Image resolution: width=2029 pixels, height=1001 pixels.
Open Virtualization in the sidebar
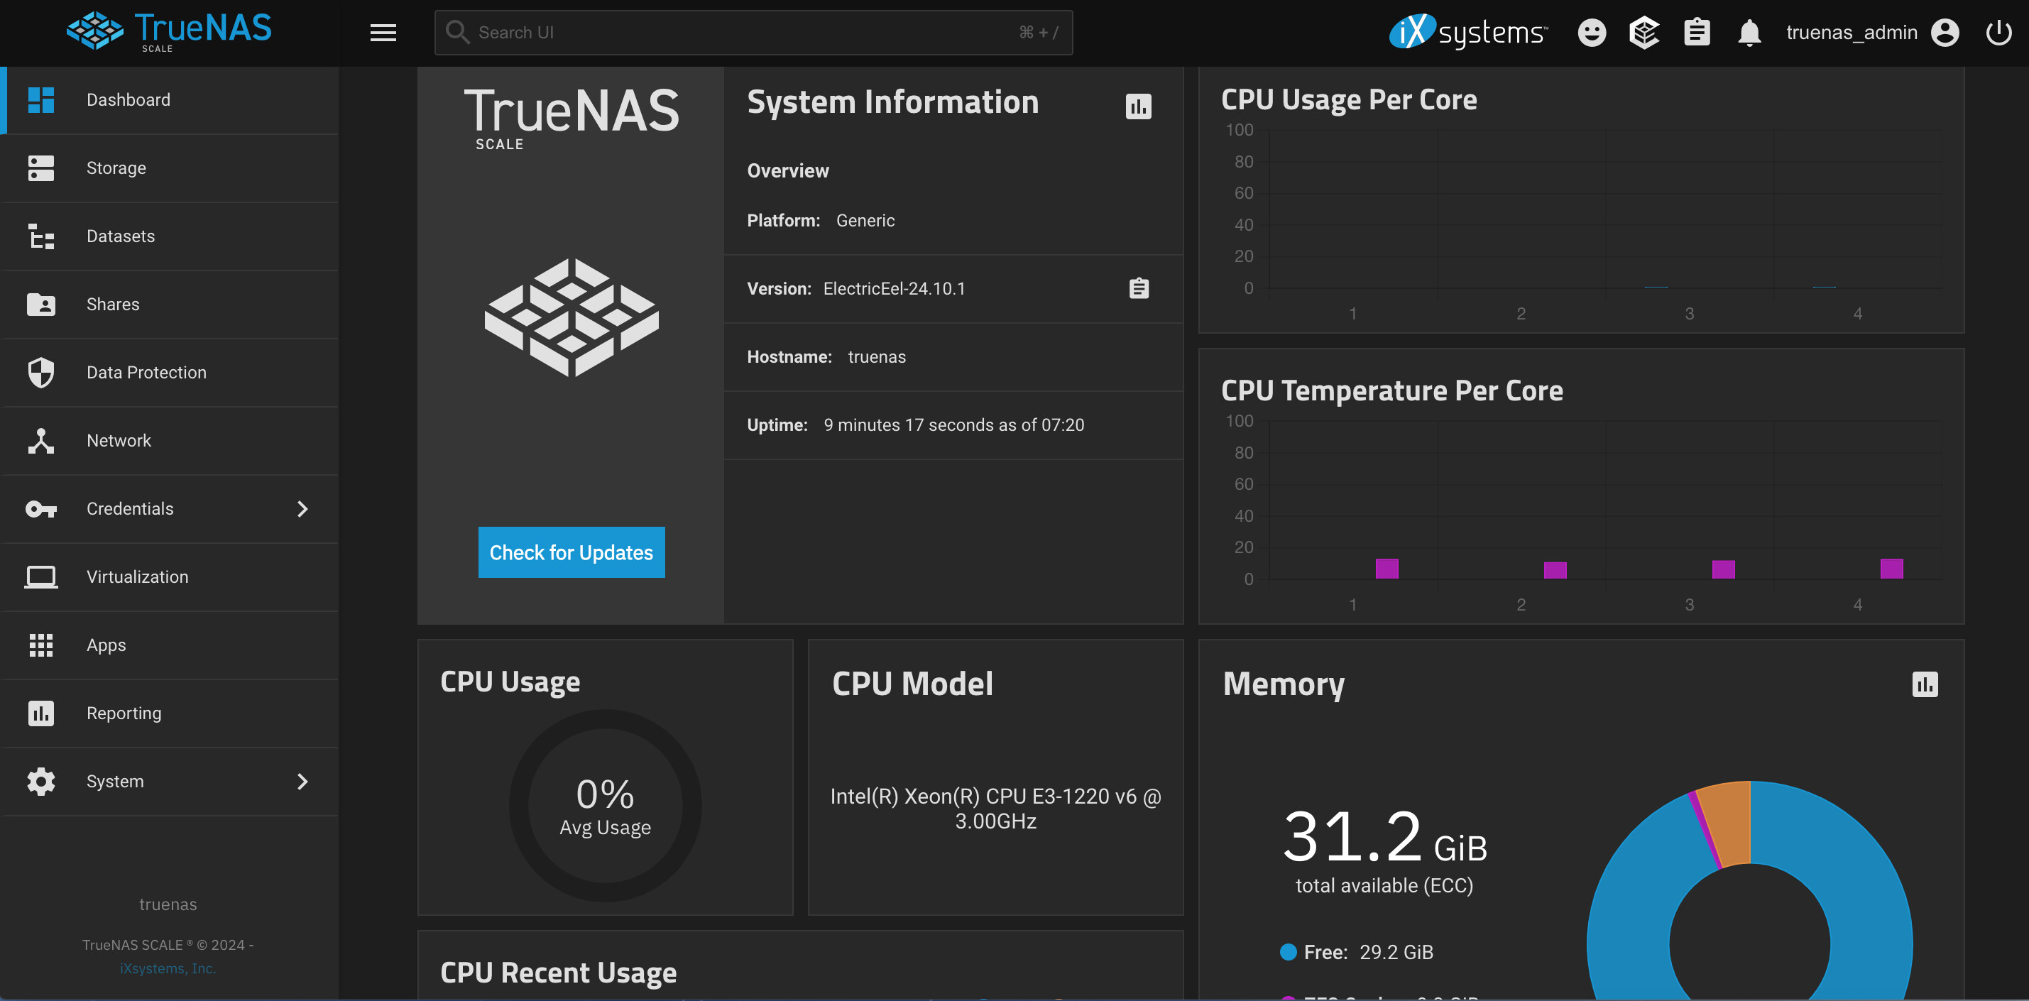[170, 576]
